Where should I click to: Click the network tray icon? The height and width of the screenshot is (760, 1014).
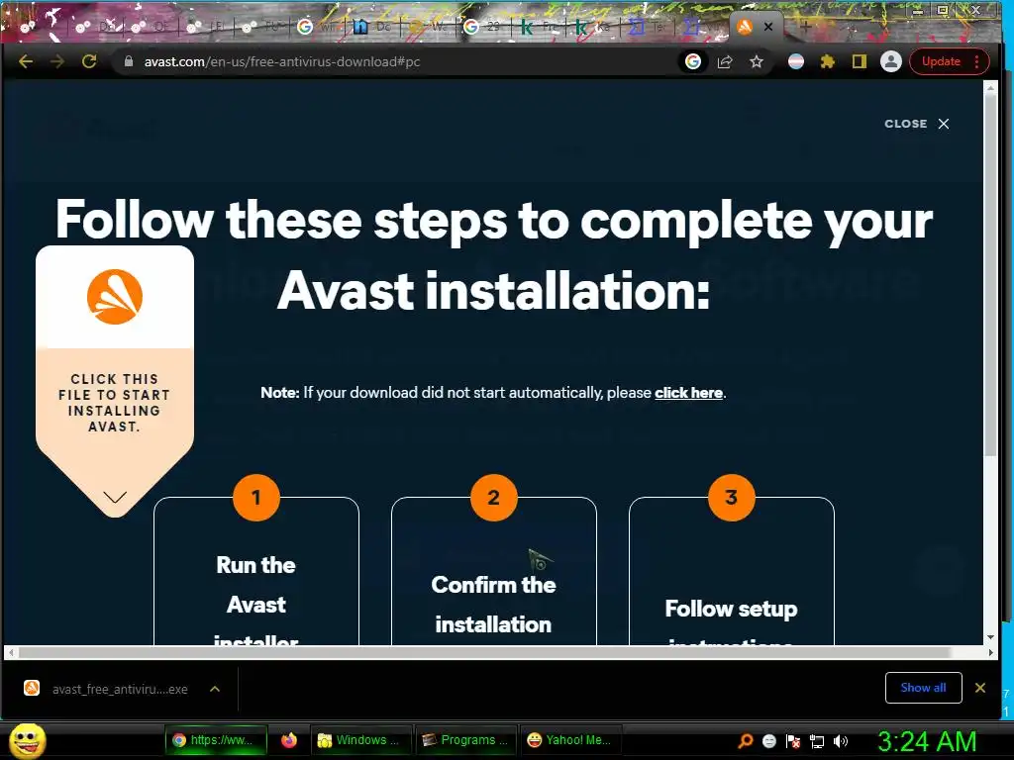click(x=817, y=741)
